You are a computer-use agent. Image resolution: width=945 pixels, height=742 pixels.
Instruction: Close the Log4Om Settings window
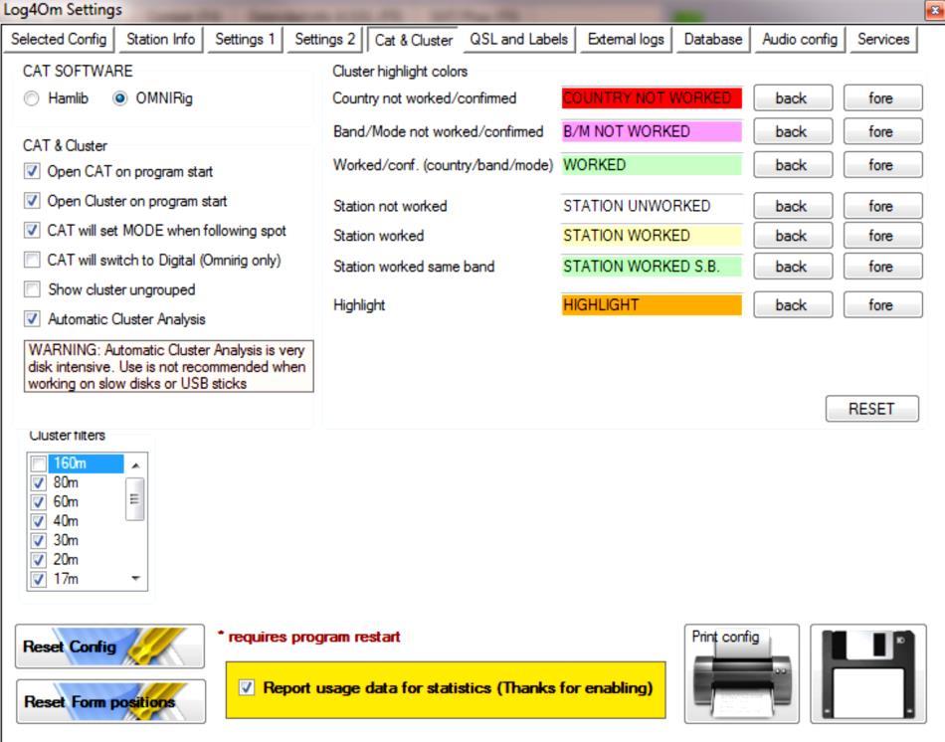[933, 10]
